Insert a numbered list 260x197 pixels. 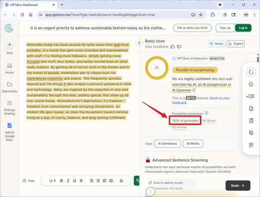pyautogui.click(x=92, y=181)
